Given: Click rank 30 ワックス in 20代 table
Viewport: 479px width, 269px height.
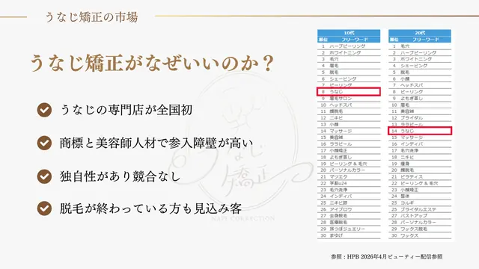Looking at the screenshot, I should click(x=420, y=235).
